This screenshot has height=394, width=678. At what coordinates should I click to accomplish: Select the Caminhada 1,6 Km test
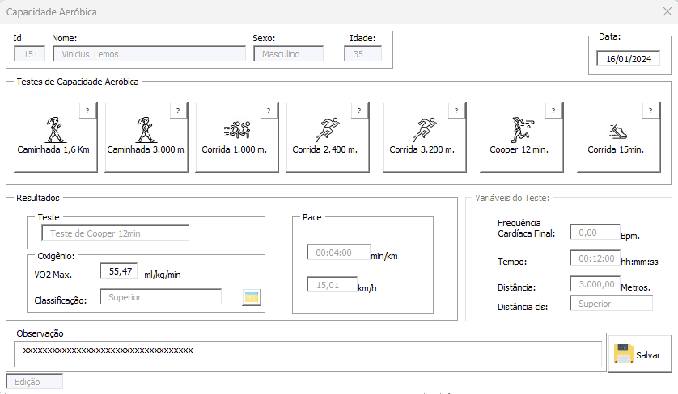(55, 137)
